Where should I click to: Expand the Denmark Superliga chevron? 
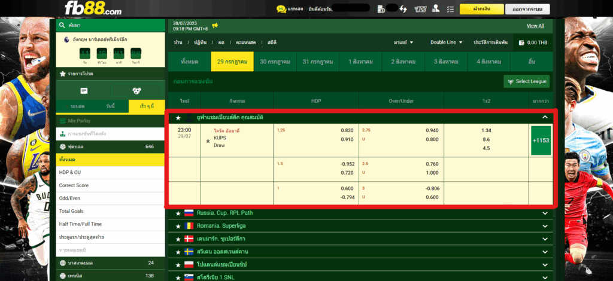point(545,239)
